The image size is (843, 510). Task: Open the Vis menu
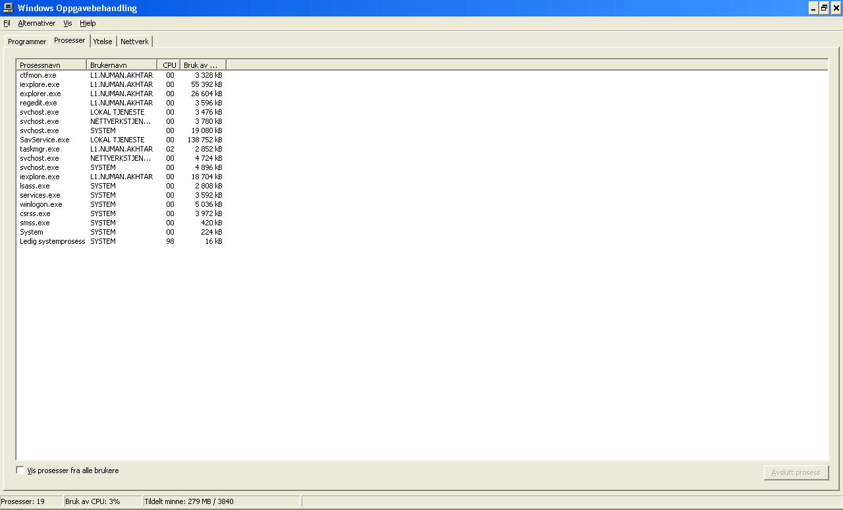click(68, 23)
